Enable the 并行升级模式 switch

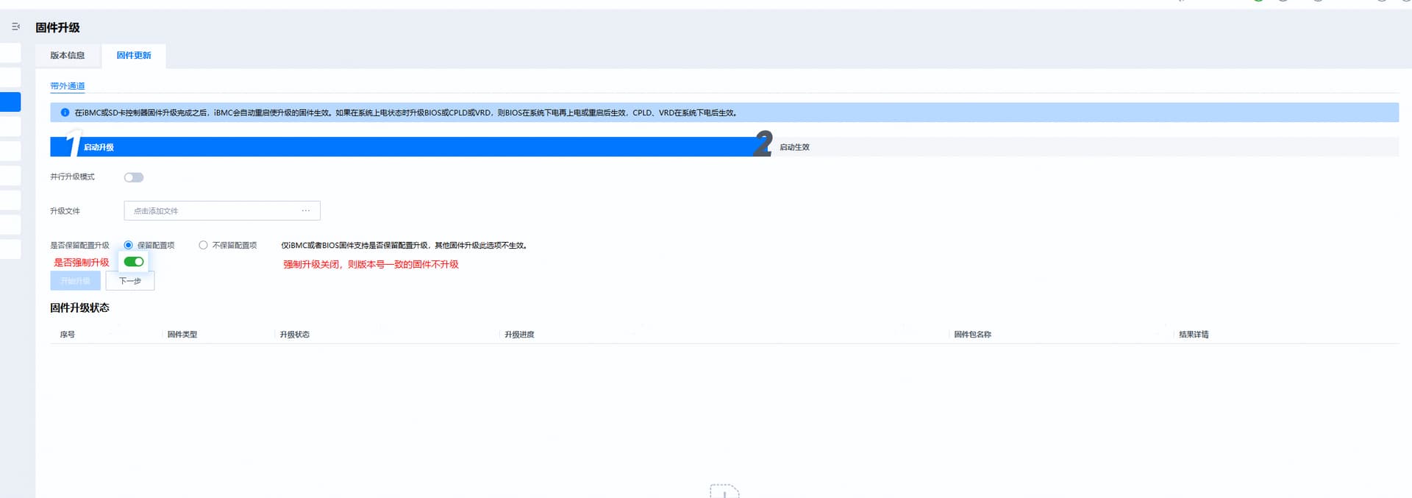[x=134, y=177]
